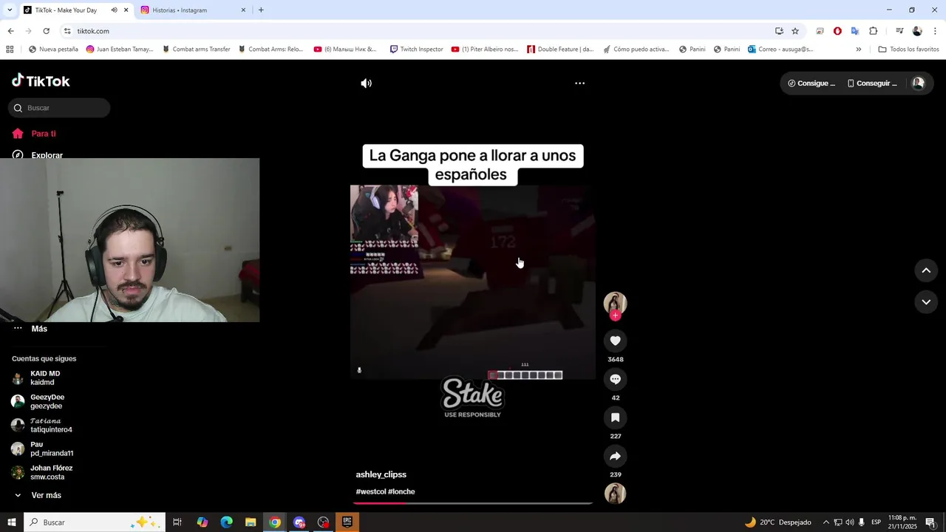Image resolution: width=946 pixels, height=532 pixels.
Task: Open ashley_clipss username link
Action: click(x=381, y=474)
